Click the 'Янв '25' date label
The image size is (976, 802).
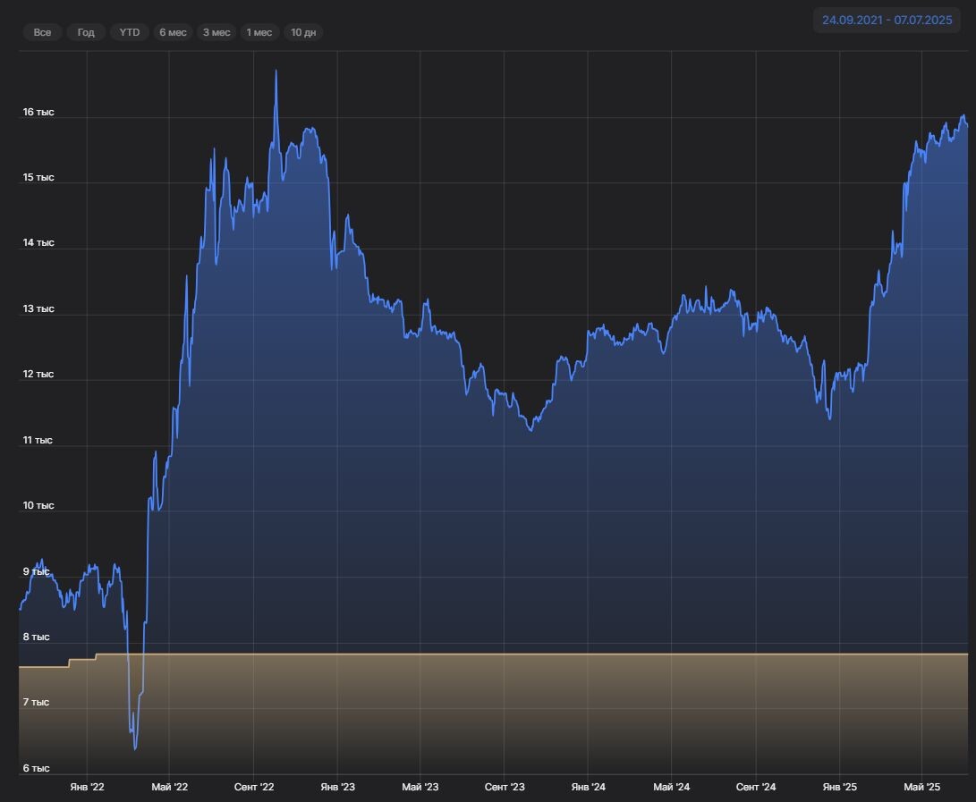coord(840,787)
